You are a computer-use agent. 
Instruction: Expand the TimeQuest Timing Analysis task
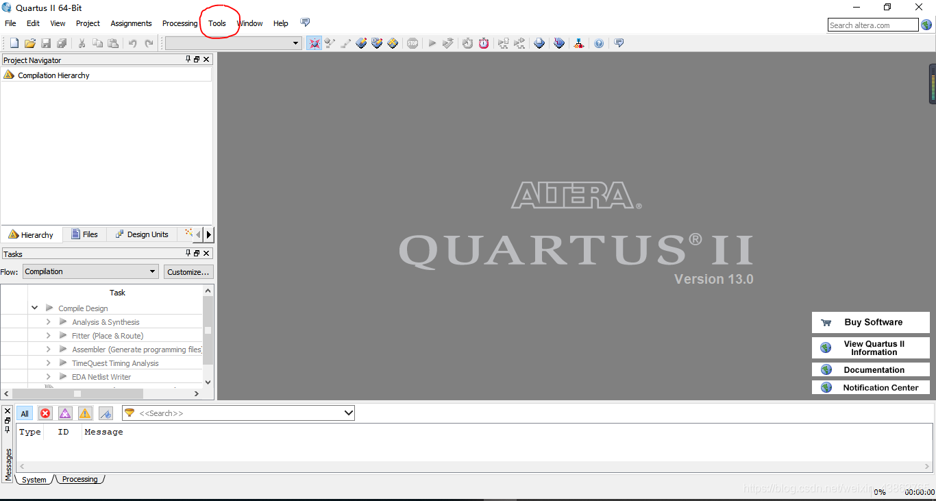pyautogui.click(x=49, y=363)
